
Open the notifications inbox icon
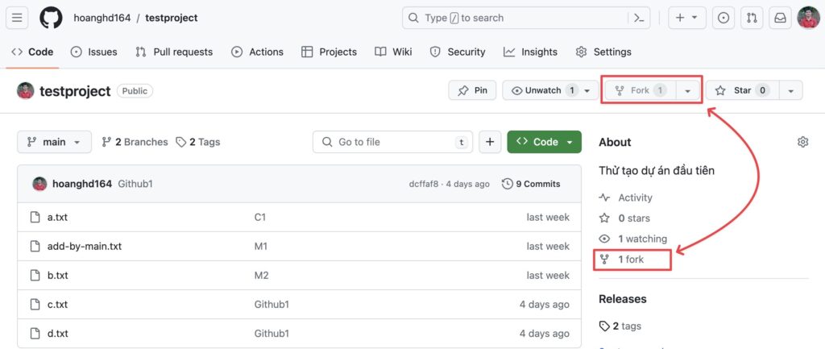click(780, 18)
